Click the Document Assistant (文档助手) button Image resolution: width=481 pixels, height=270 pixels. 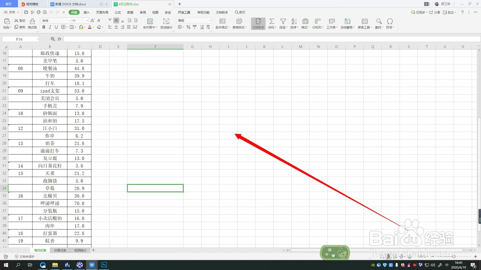pyautogui.click(x=258, y=23)
